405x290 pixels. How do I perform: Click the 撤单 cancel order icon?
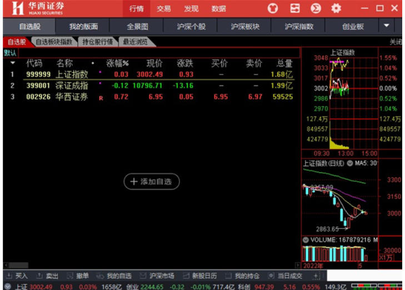point(70,276)
